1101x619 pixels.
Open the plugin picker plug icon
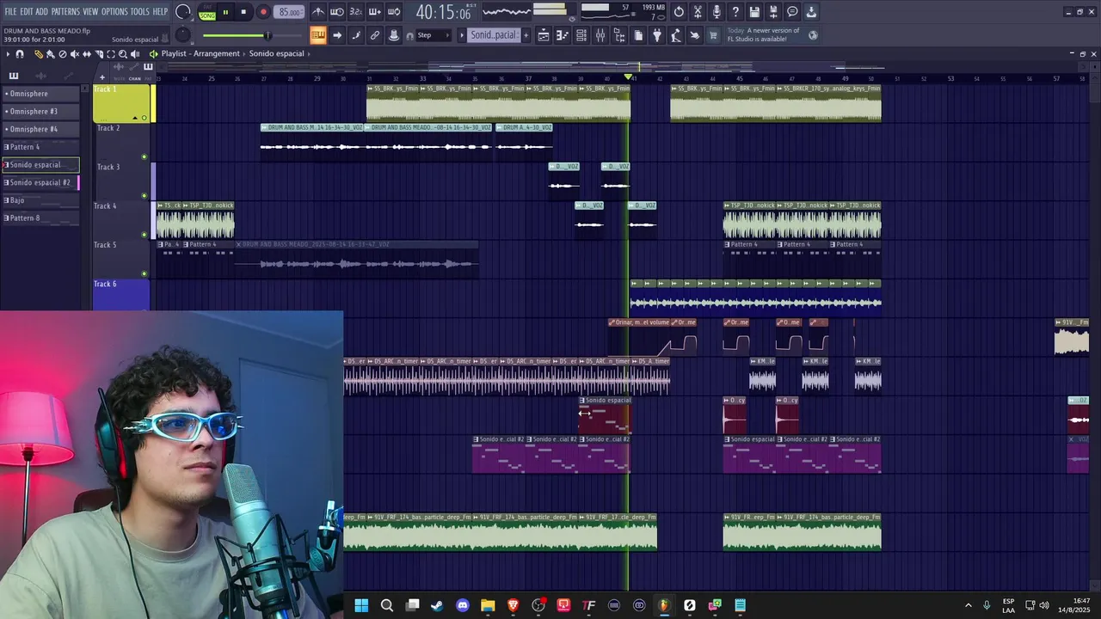[657, 35]
